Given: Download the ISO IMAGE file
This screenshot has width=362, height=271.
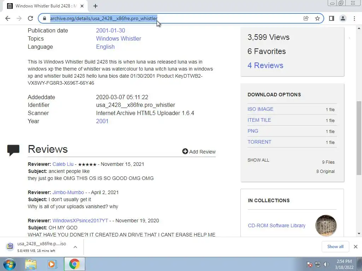Looking at the screenshot, I should (x=261, y=109).
